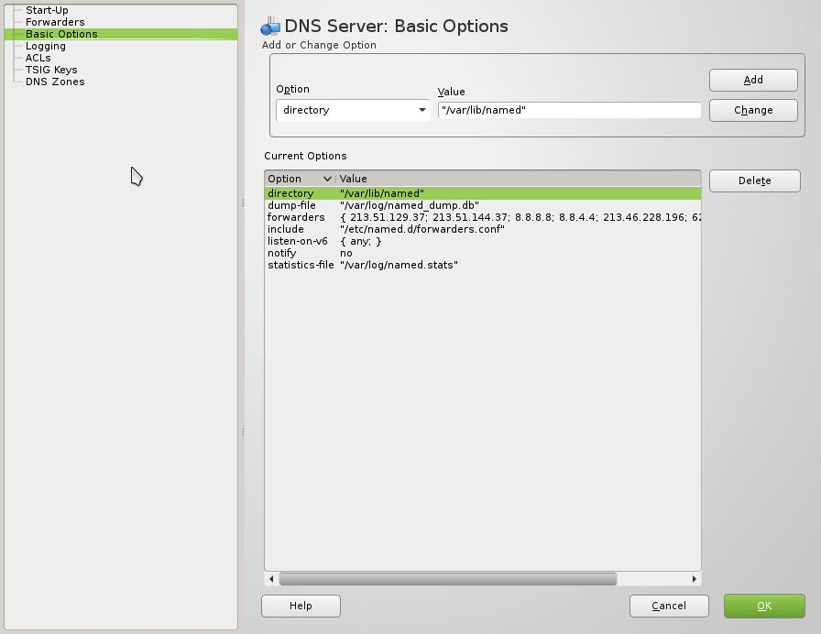Click into the Value text field

pyautogui.click(x=569, y=110)
